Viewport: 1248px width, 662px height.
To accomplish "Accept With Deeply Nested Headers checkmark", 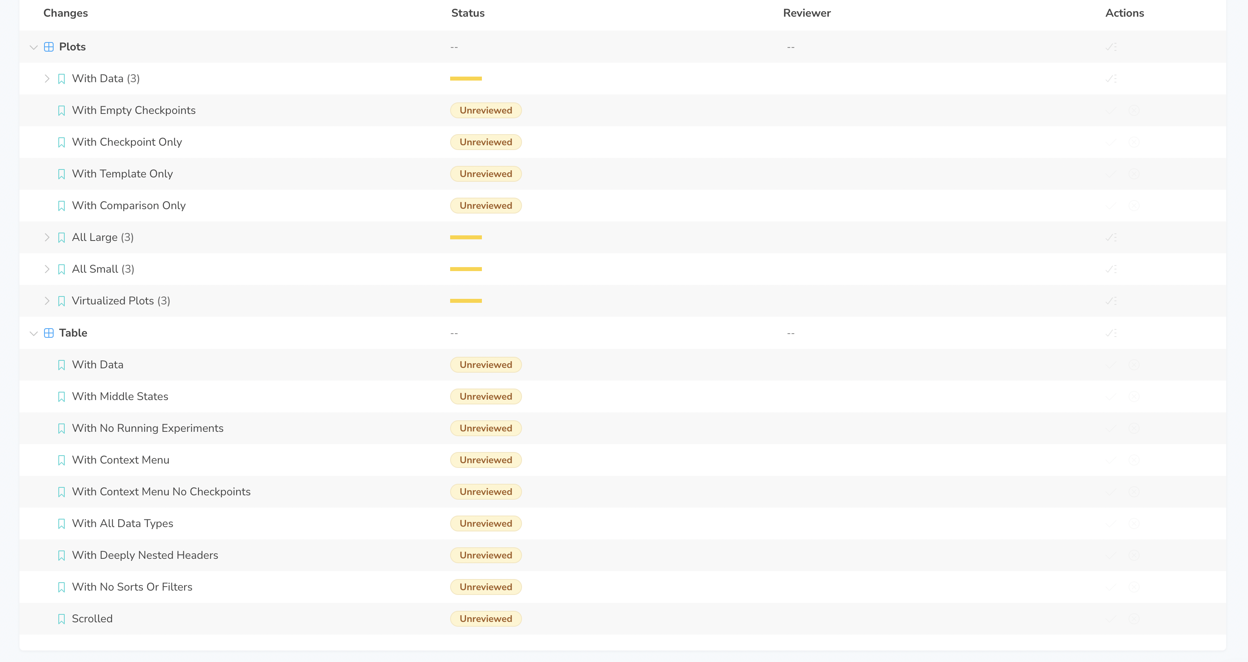I will [1111, 556].
